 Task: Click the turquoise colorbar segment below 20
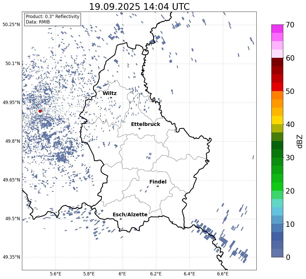click(x=277, y=203)
